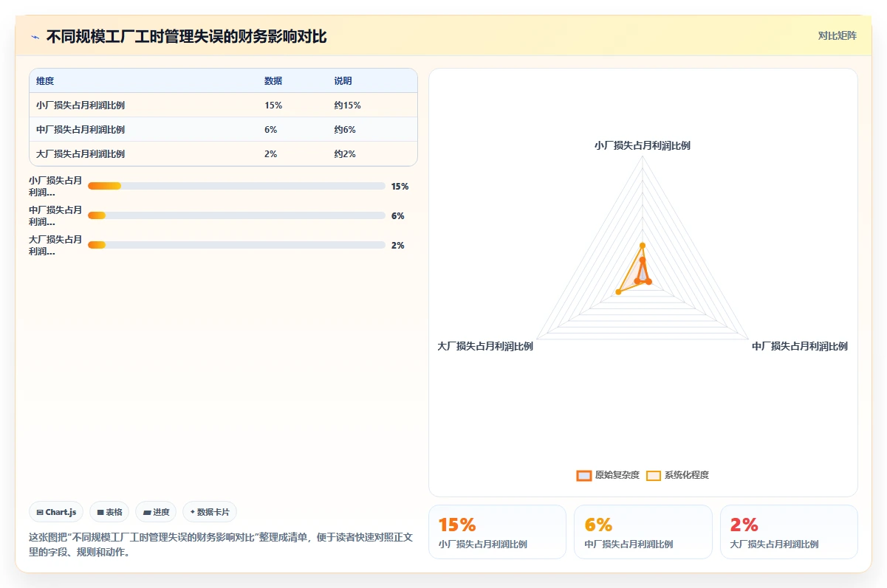The height and width of the screenshot is (588, 887).
Task: Click radar axis label 大厂损失占月利润比例
Action: tap(485, 346)
